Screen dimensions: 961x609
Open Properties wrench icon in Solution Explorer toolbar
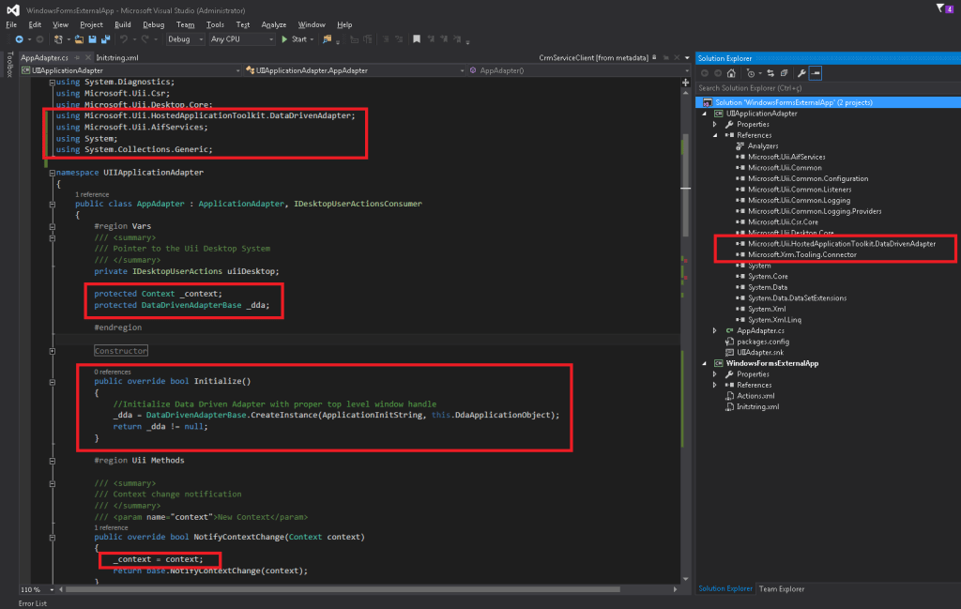tap(801, 73)
